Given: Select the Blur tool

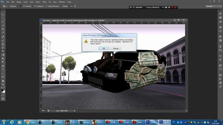Looking at the screenshot, I should click(x=3, y=58).
